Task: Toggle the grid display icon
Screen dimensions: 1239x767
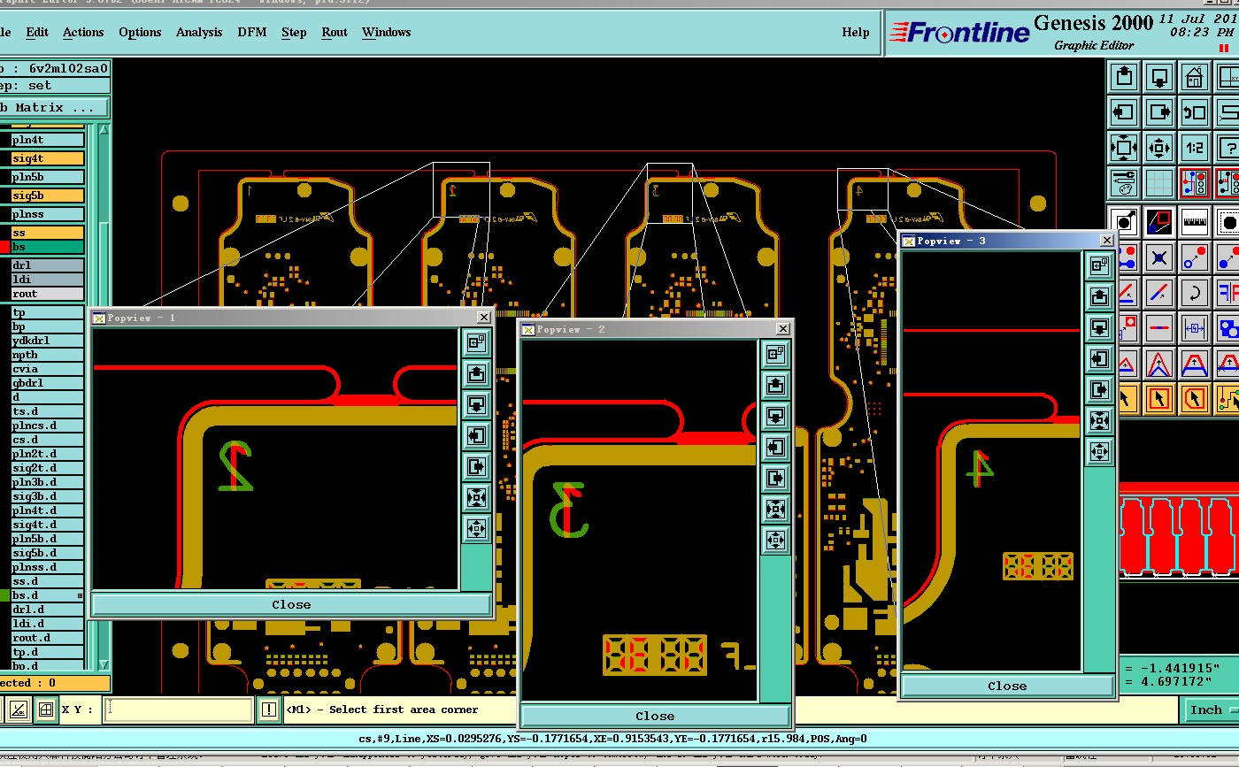Action: (1159, 183)
